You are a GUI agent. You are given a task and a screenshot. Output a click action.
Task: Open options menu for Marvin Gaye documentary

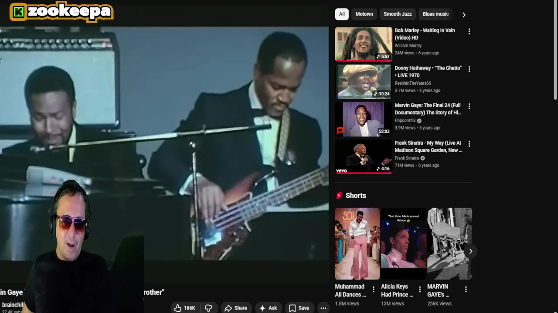469,106
